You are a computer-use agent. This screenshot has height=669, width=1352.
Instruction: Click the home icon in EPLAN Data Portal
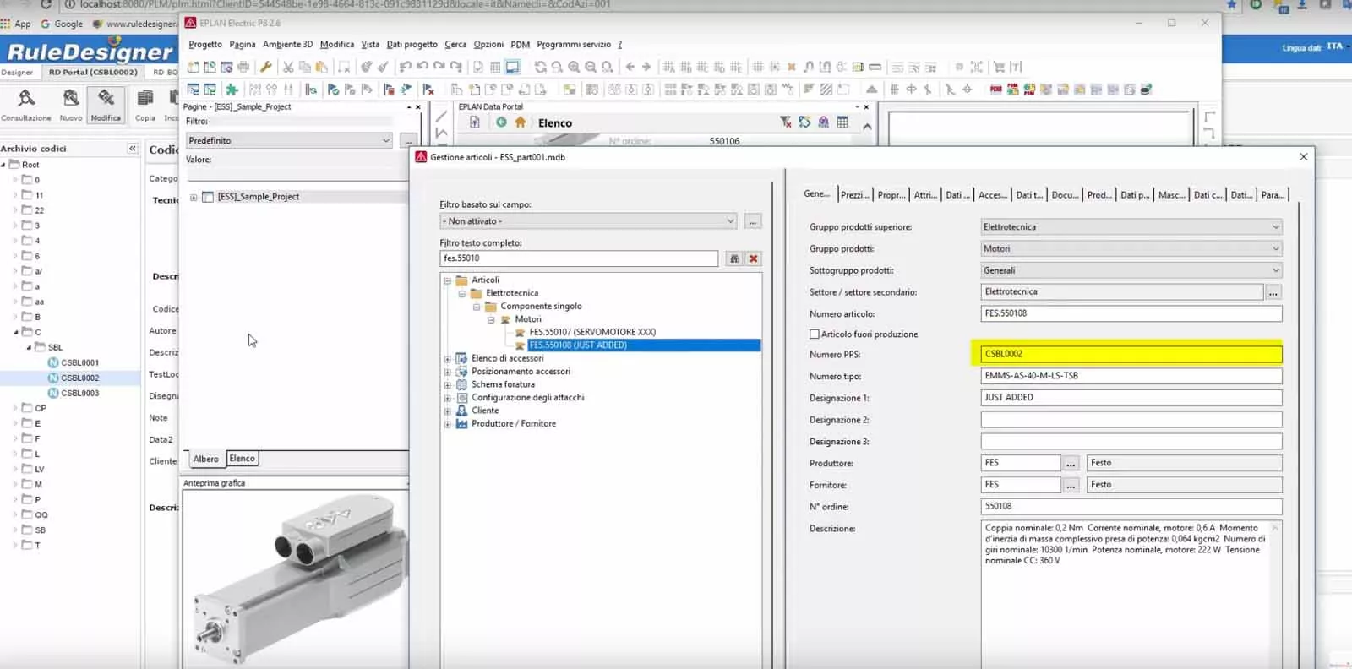point(521,122)
